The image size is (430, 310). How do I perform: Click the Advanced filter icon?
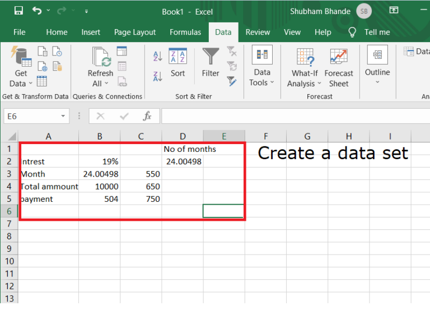tap(232, 81)
